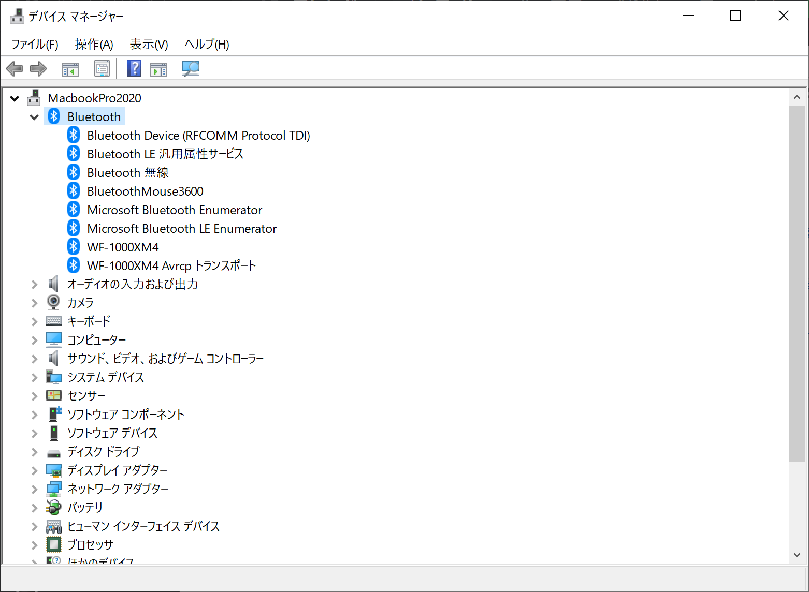This screenshot has width=809, height=592.
Task: Click the vertical scrollbar thumb
Action: 797,284
